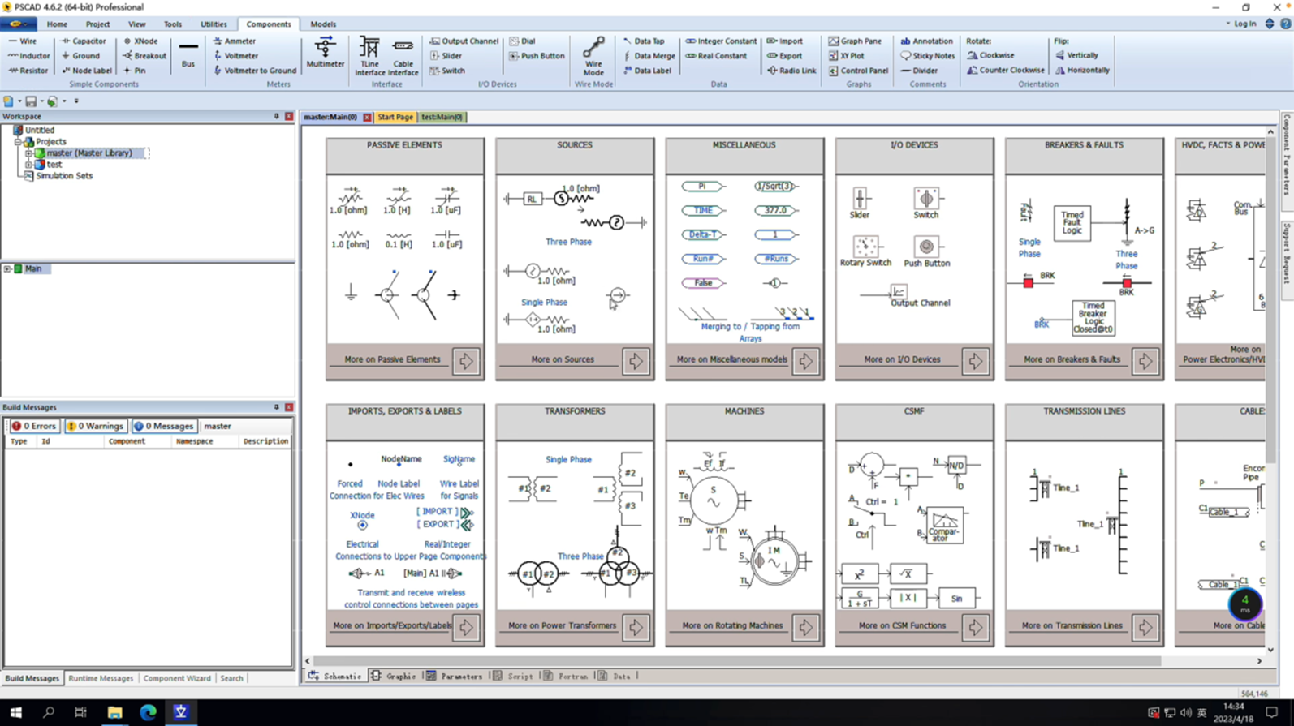The image size is (1294, 726).
Task: Open More on Passive Elements
Action: pyautogui.click(x=466, y=360)
